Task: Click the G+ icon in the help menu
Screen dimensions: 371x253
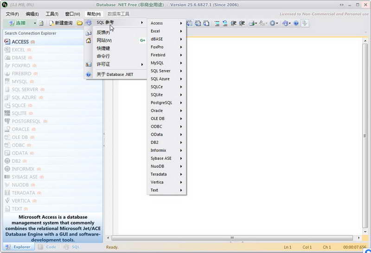Action: pos(142,41)
